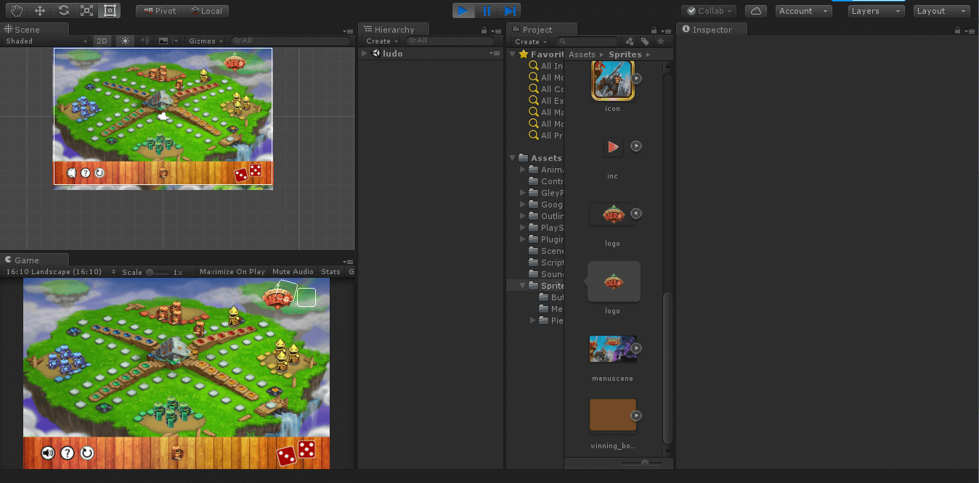Open the Layout dropdown
The height and width of the screenshot is (483, 979).
pos(941,11)
